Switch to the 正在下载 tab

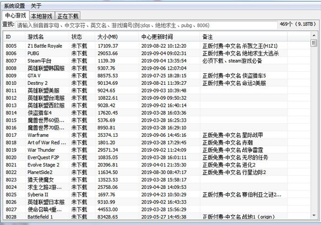68,16
